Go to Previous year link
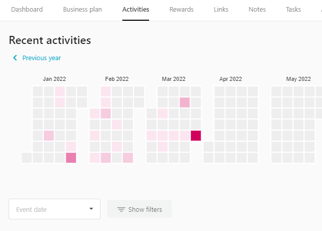 tap(41, 58)
